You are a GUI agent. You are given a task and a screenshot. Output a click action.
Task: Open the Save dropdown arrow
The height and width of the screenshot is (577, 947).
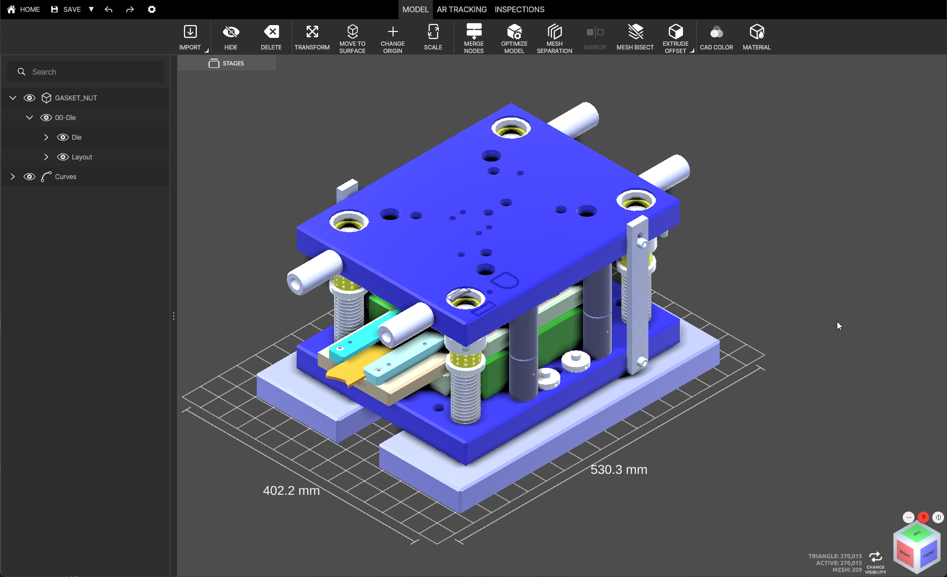(91, 9)
